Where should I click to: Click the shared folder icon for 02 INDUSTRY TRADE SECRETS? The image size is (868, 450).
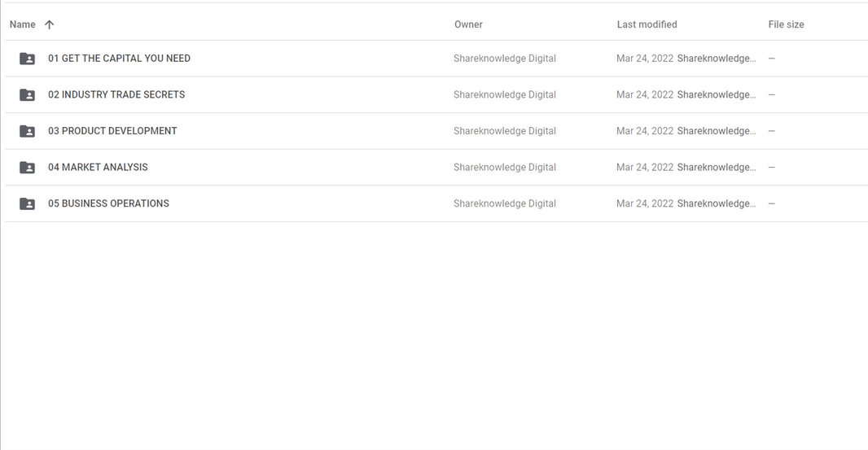coord(27,94)
